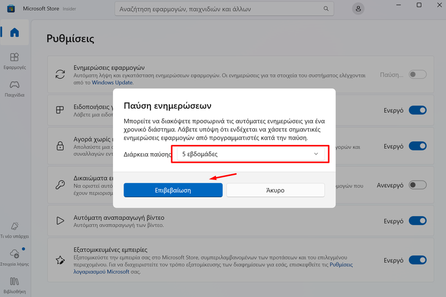Enable the Ανενεργό permissions switch
Screen dimensions: 446x297
click(x=417, y=185)
